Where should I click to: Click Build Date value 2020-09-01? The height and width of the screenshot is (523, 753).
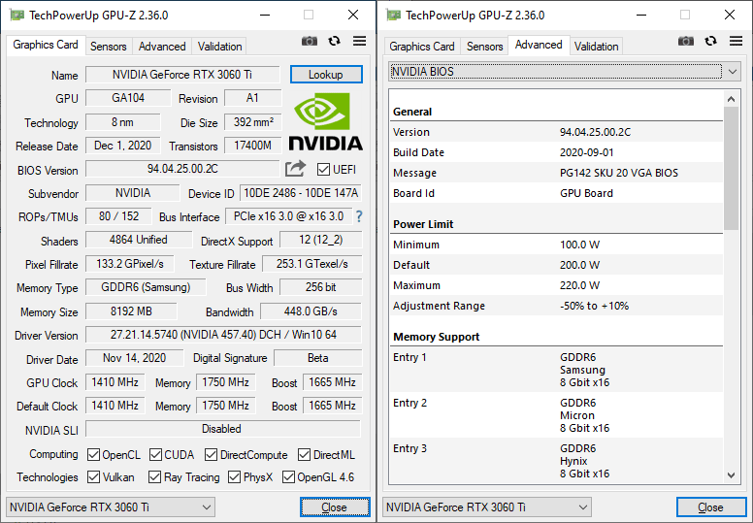pos(587,152)
